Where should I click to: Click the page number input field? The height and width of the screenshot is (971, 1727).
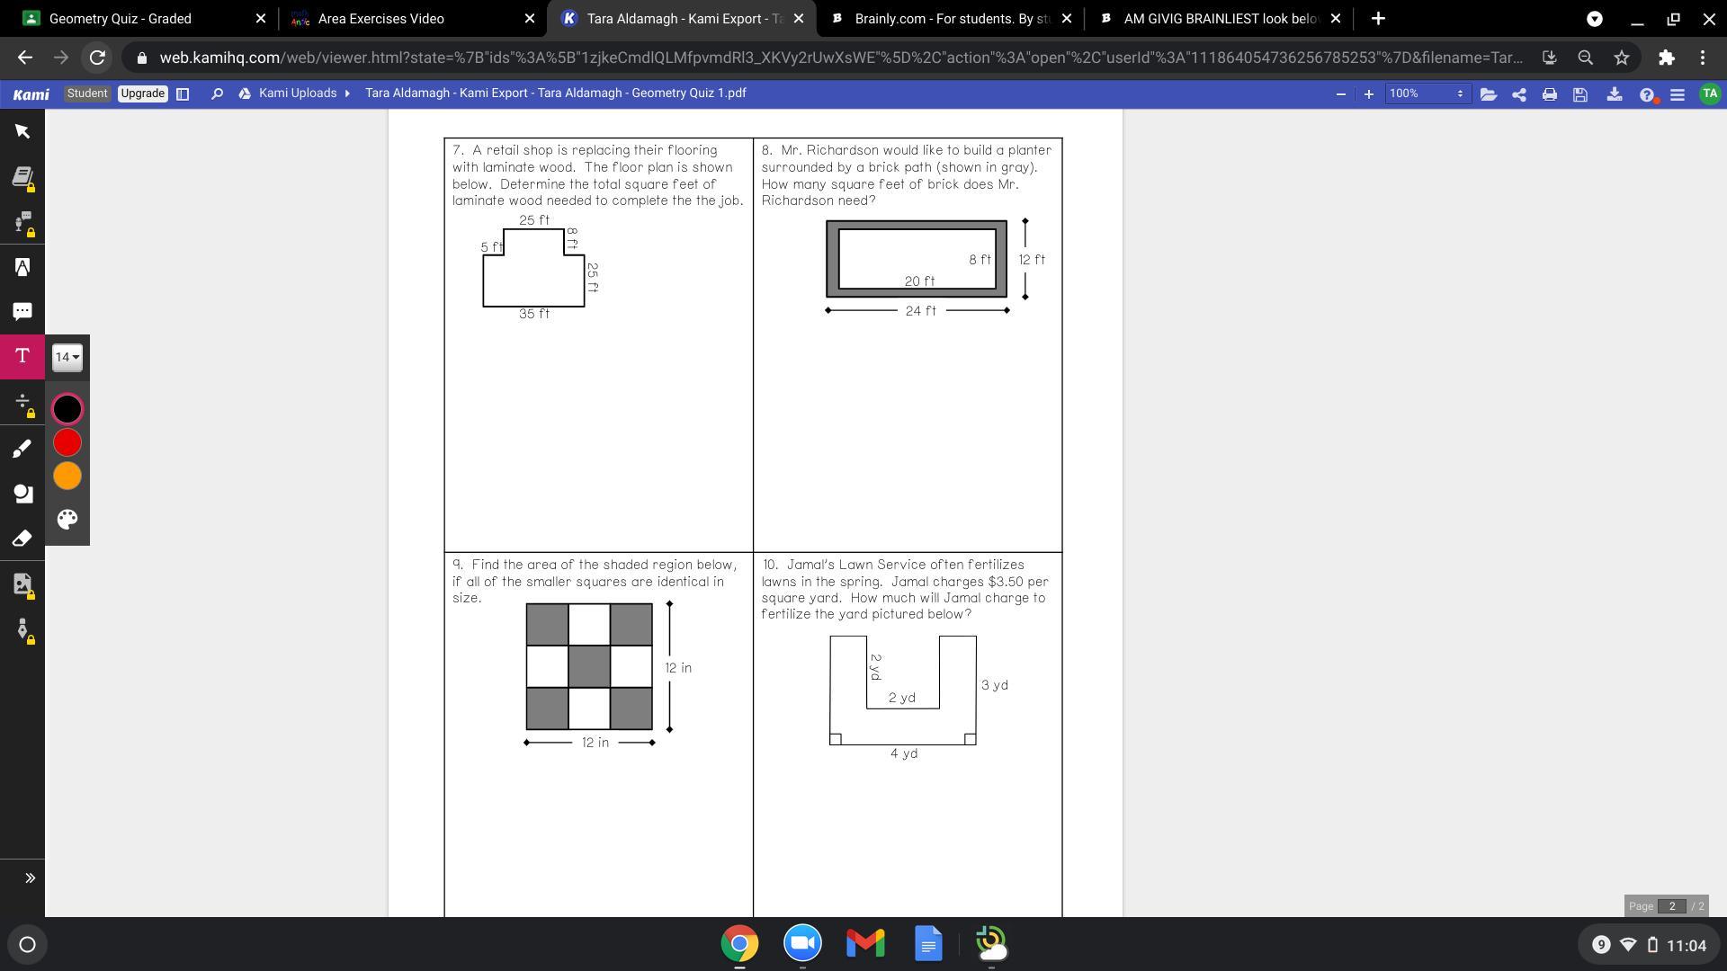1671,906
